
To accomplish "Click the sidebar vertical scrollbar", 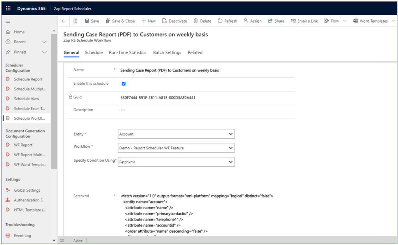I will click(54, 101).
